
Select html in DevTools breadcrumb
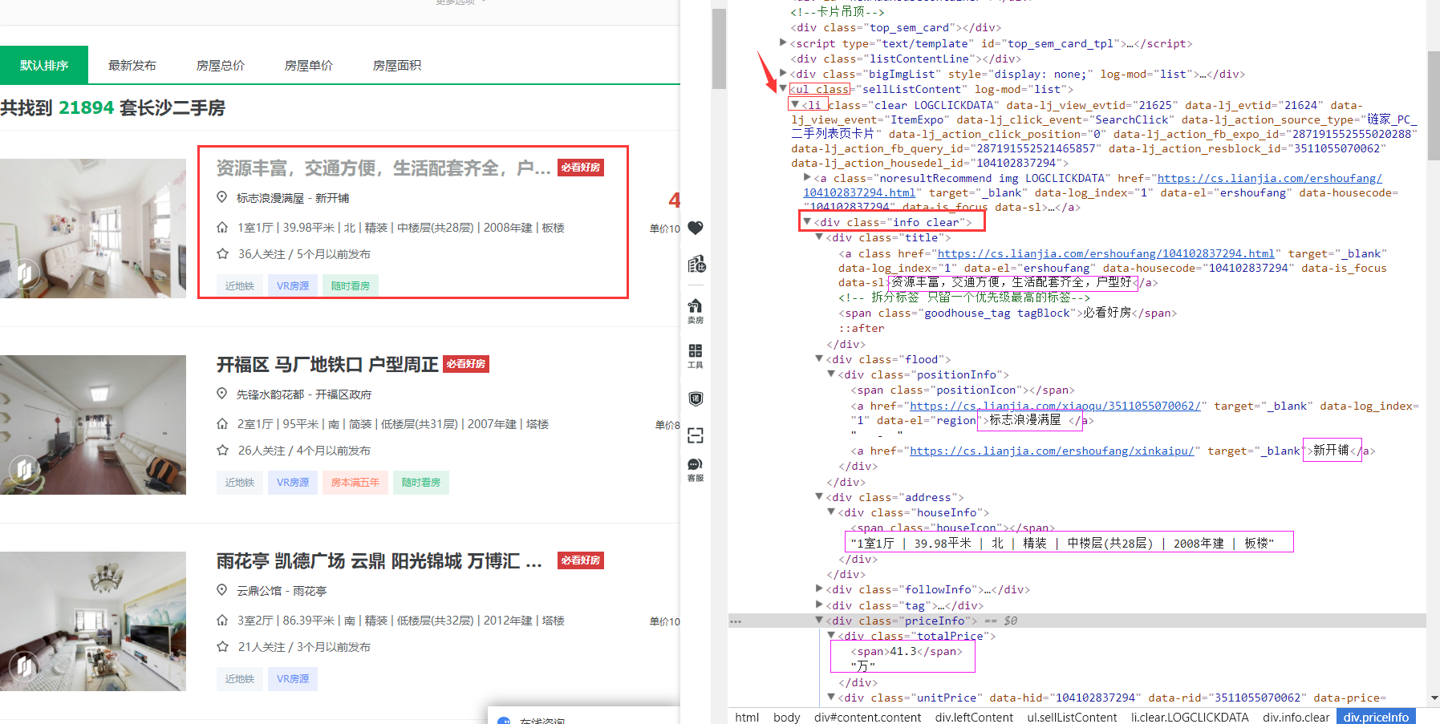(x=747, y=717)
